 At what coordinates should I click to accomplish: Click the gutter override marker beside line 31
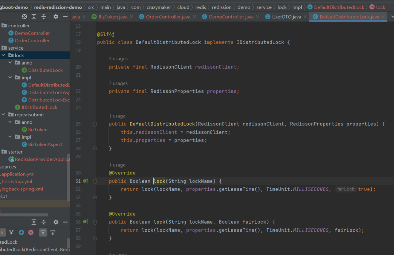click(86, 181)
